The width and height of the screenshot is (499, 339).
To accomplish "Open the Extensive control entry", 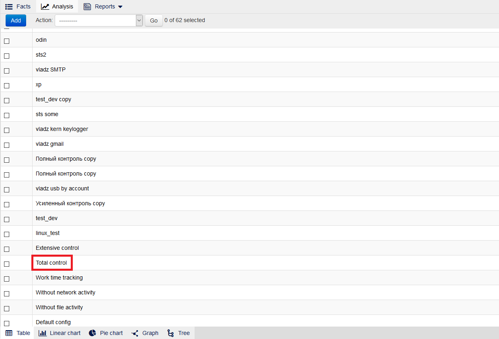I will tap(57, 248).
